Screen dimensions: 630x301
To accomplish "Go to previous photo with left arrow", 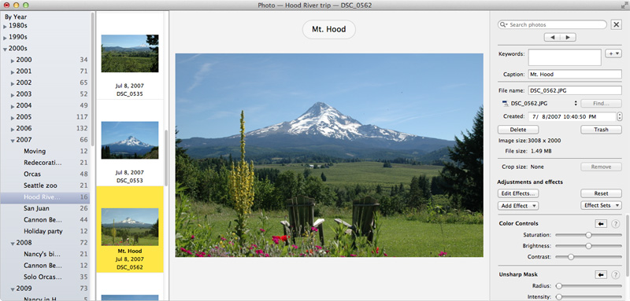I will tap(552, 37).
